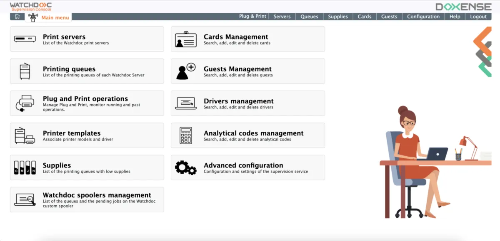Click 'Search, add, edit and delete cards' text
Viewport: 500px width, 241px height.
237,43
